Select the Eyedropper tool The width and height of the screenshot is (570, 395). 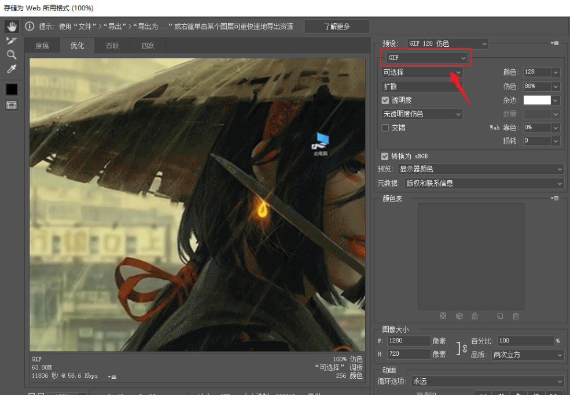pos(12,69)
